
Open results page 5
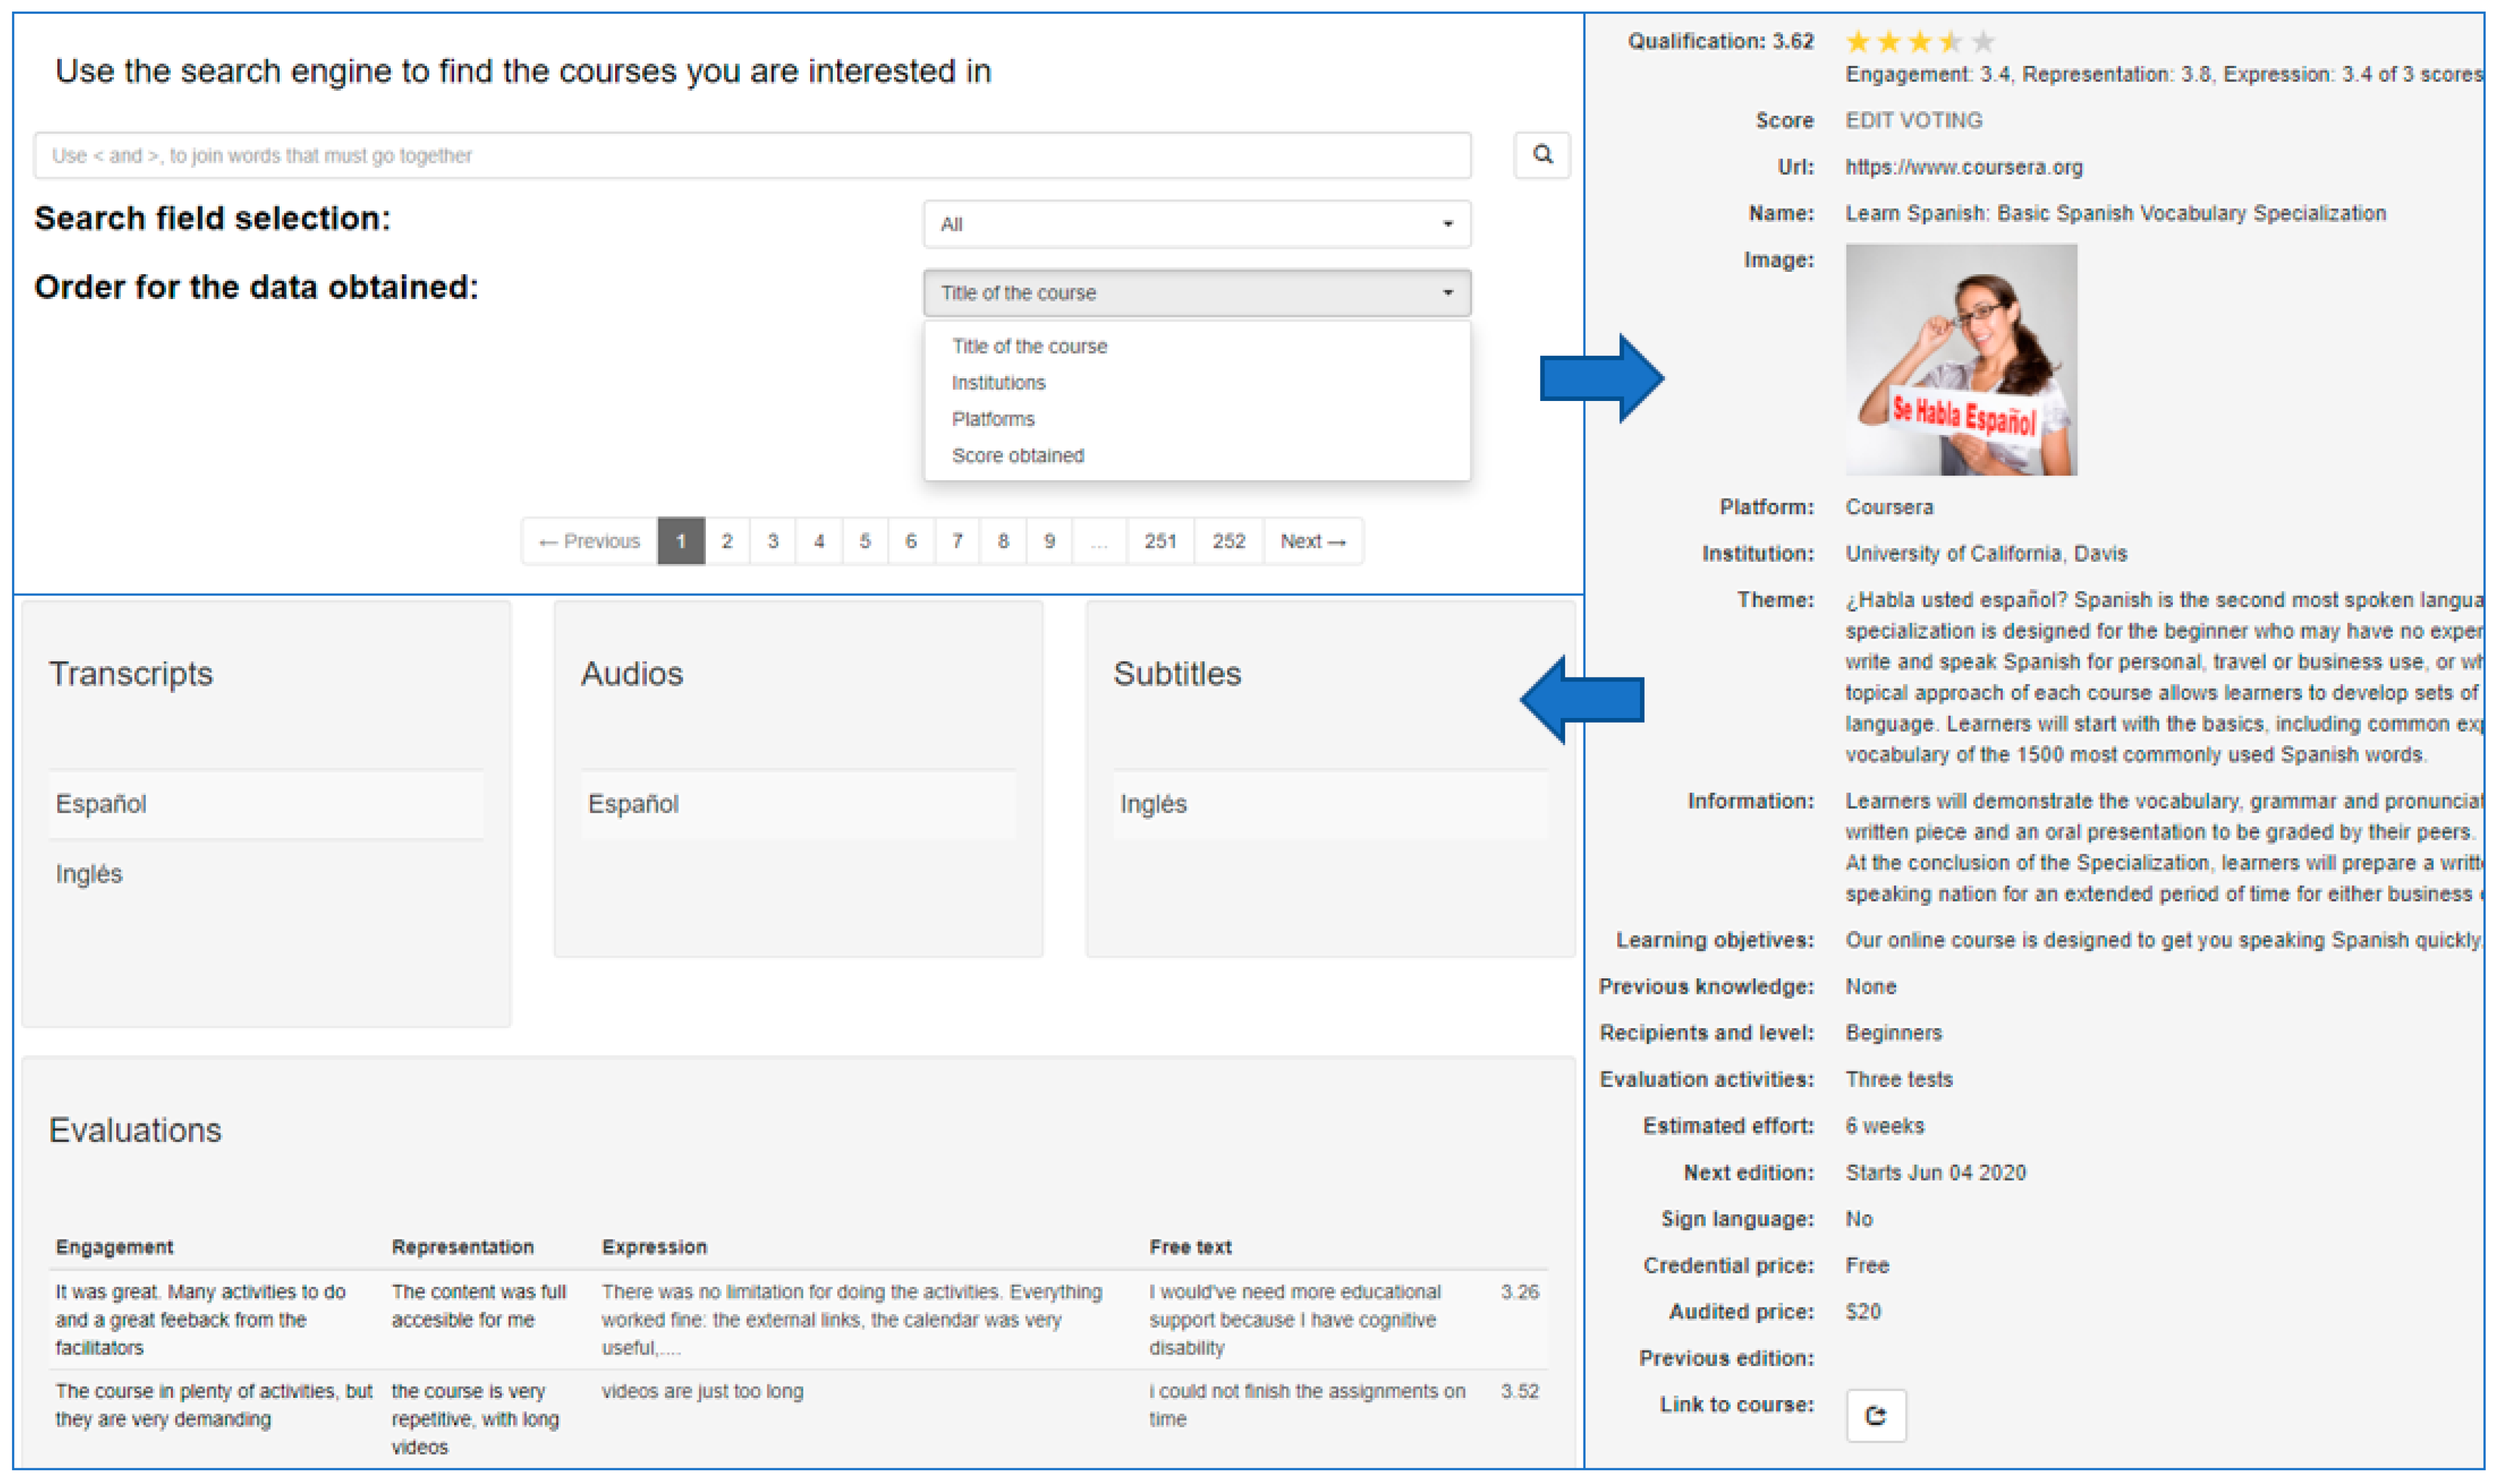click(864, 541)
